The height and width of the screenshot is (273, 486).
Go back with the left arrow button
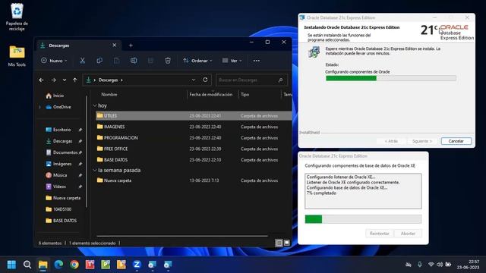pos(41,80)
